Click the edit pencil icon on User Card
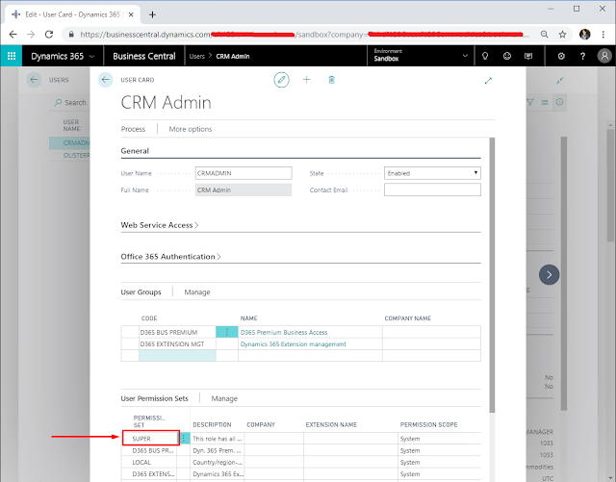Image resolution: width=616 pixels, height=482 pixels. 281,80
